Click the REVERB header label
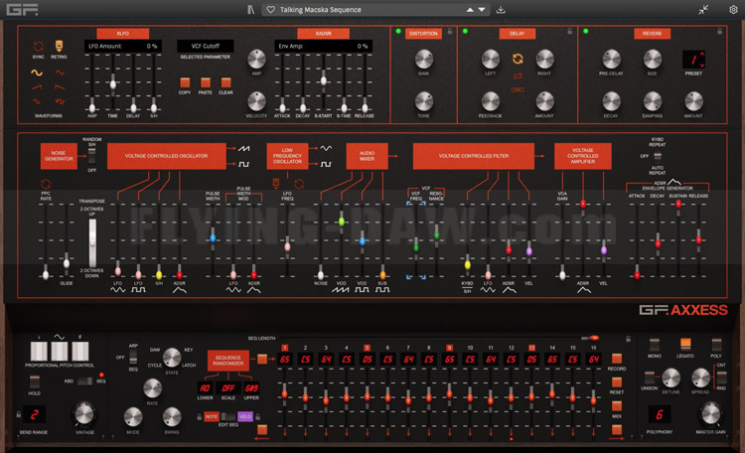The height and width of the screenshot is (453, 745). (652, 33)
